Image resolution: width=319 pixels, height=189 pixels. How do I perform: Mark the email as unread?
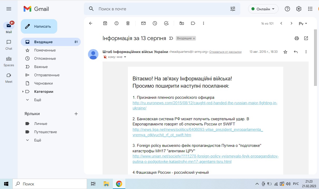click(143, 23)
